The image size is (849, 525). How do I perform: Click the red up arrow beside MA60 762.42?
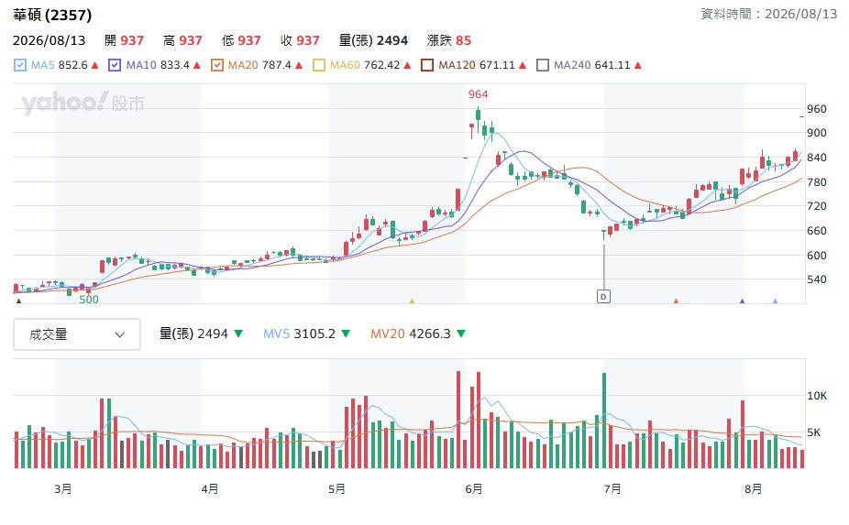click(x=407, y=65)
